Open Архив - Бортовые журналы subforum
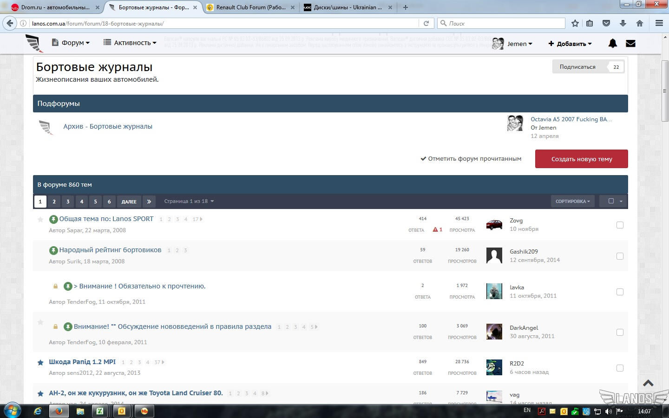Viewport: 669px width, 418px height. click(x=108, y=126)
